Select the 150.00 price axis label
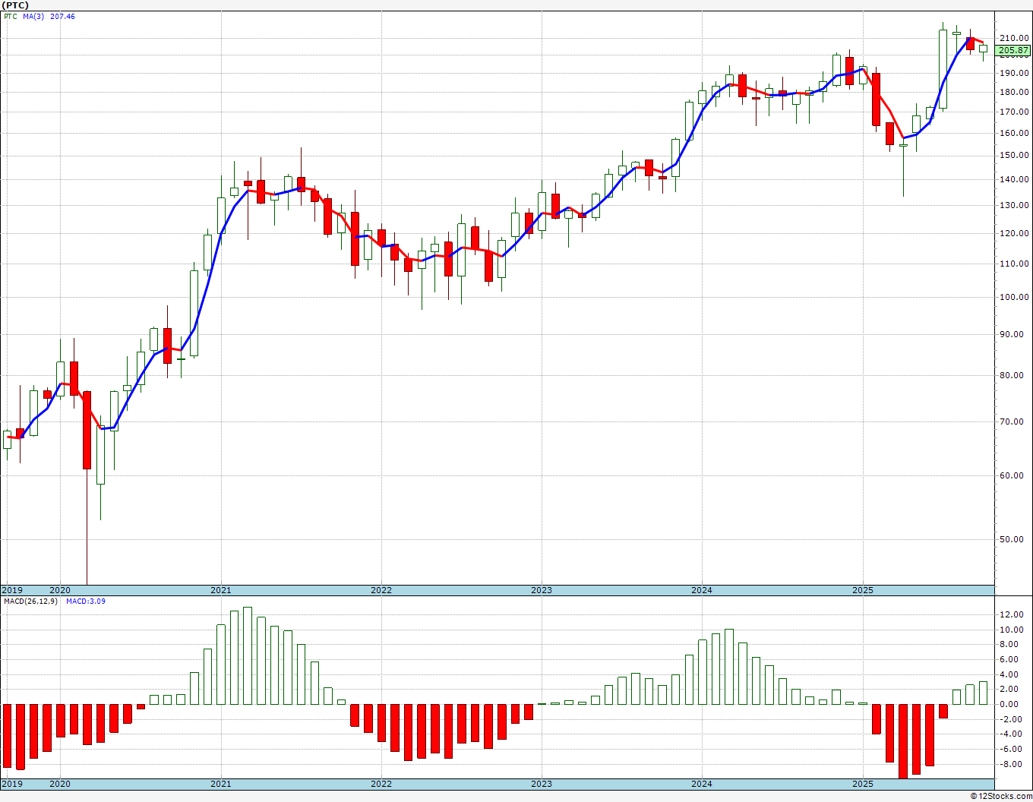 coord(1015,156)
